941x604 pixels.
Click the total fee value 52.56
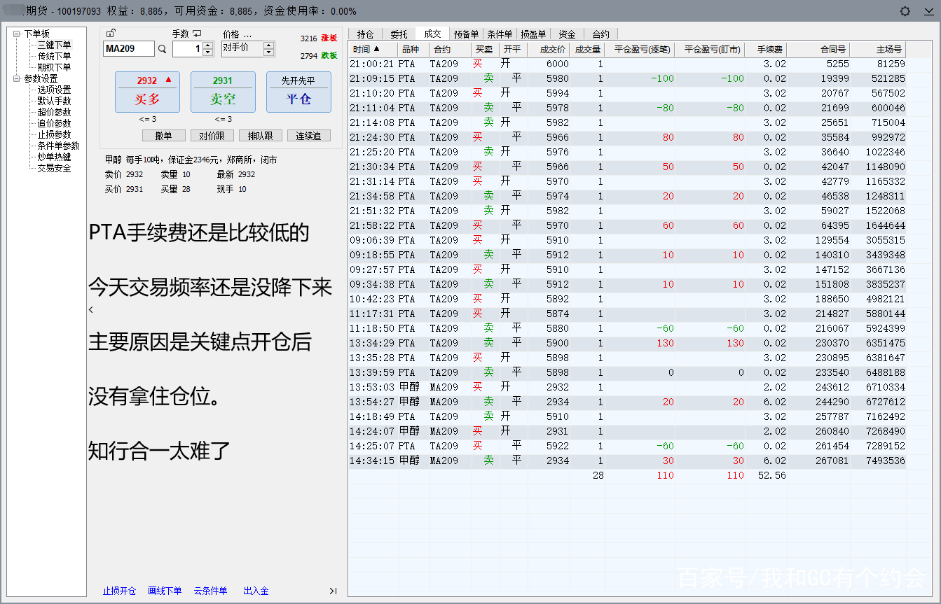(772, 475)
